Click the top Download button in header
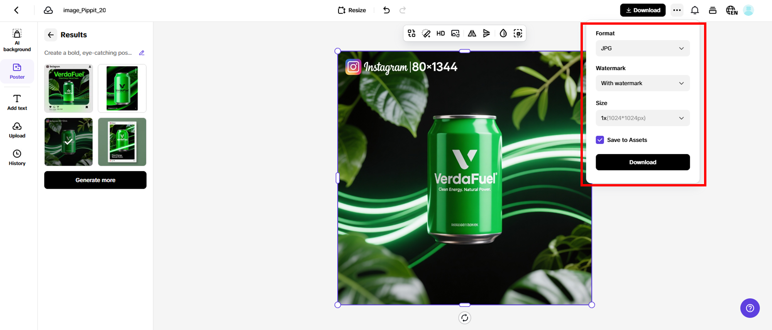 tap(643, 10)
